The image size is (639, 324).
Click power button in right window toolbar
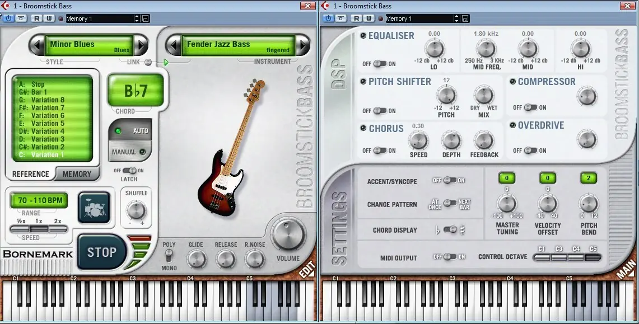coord(328,18)
